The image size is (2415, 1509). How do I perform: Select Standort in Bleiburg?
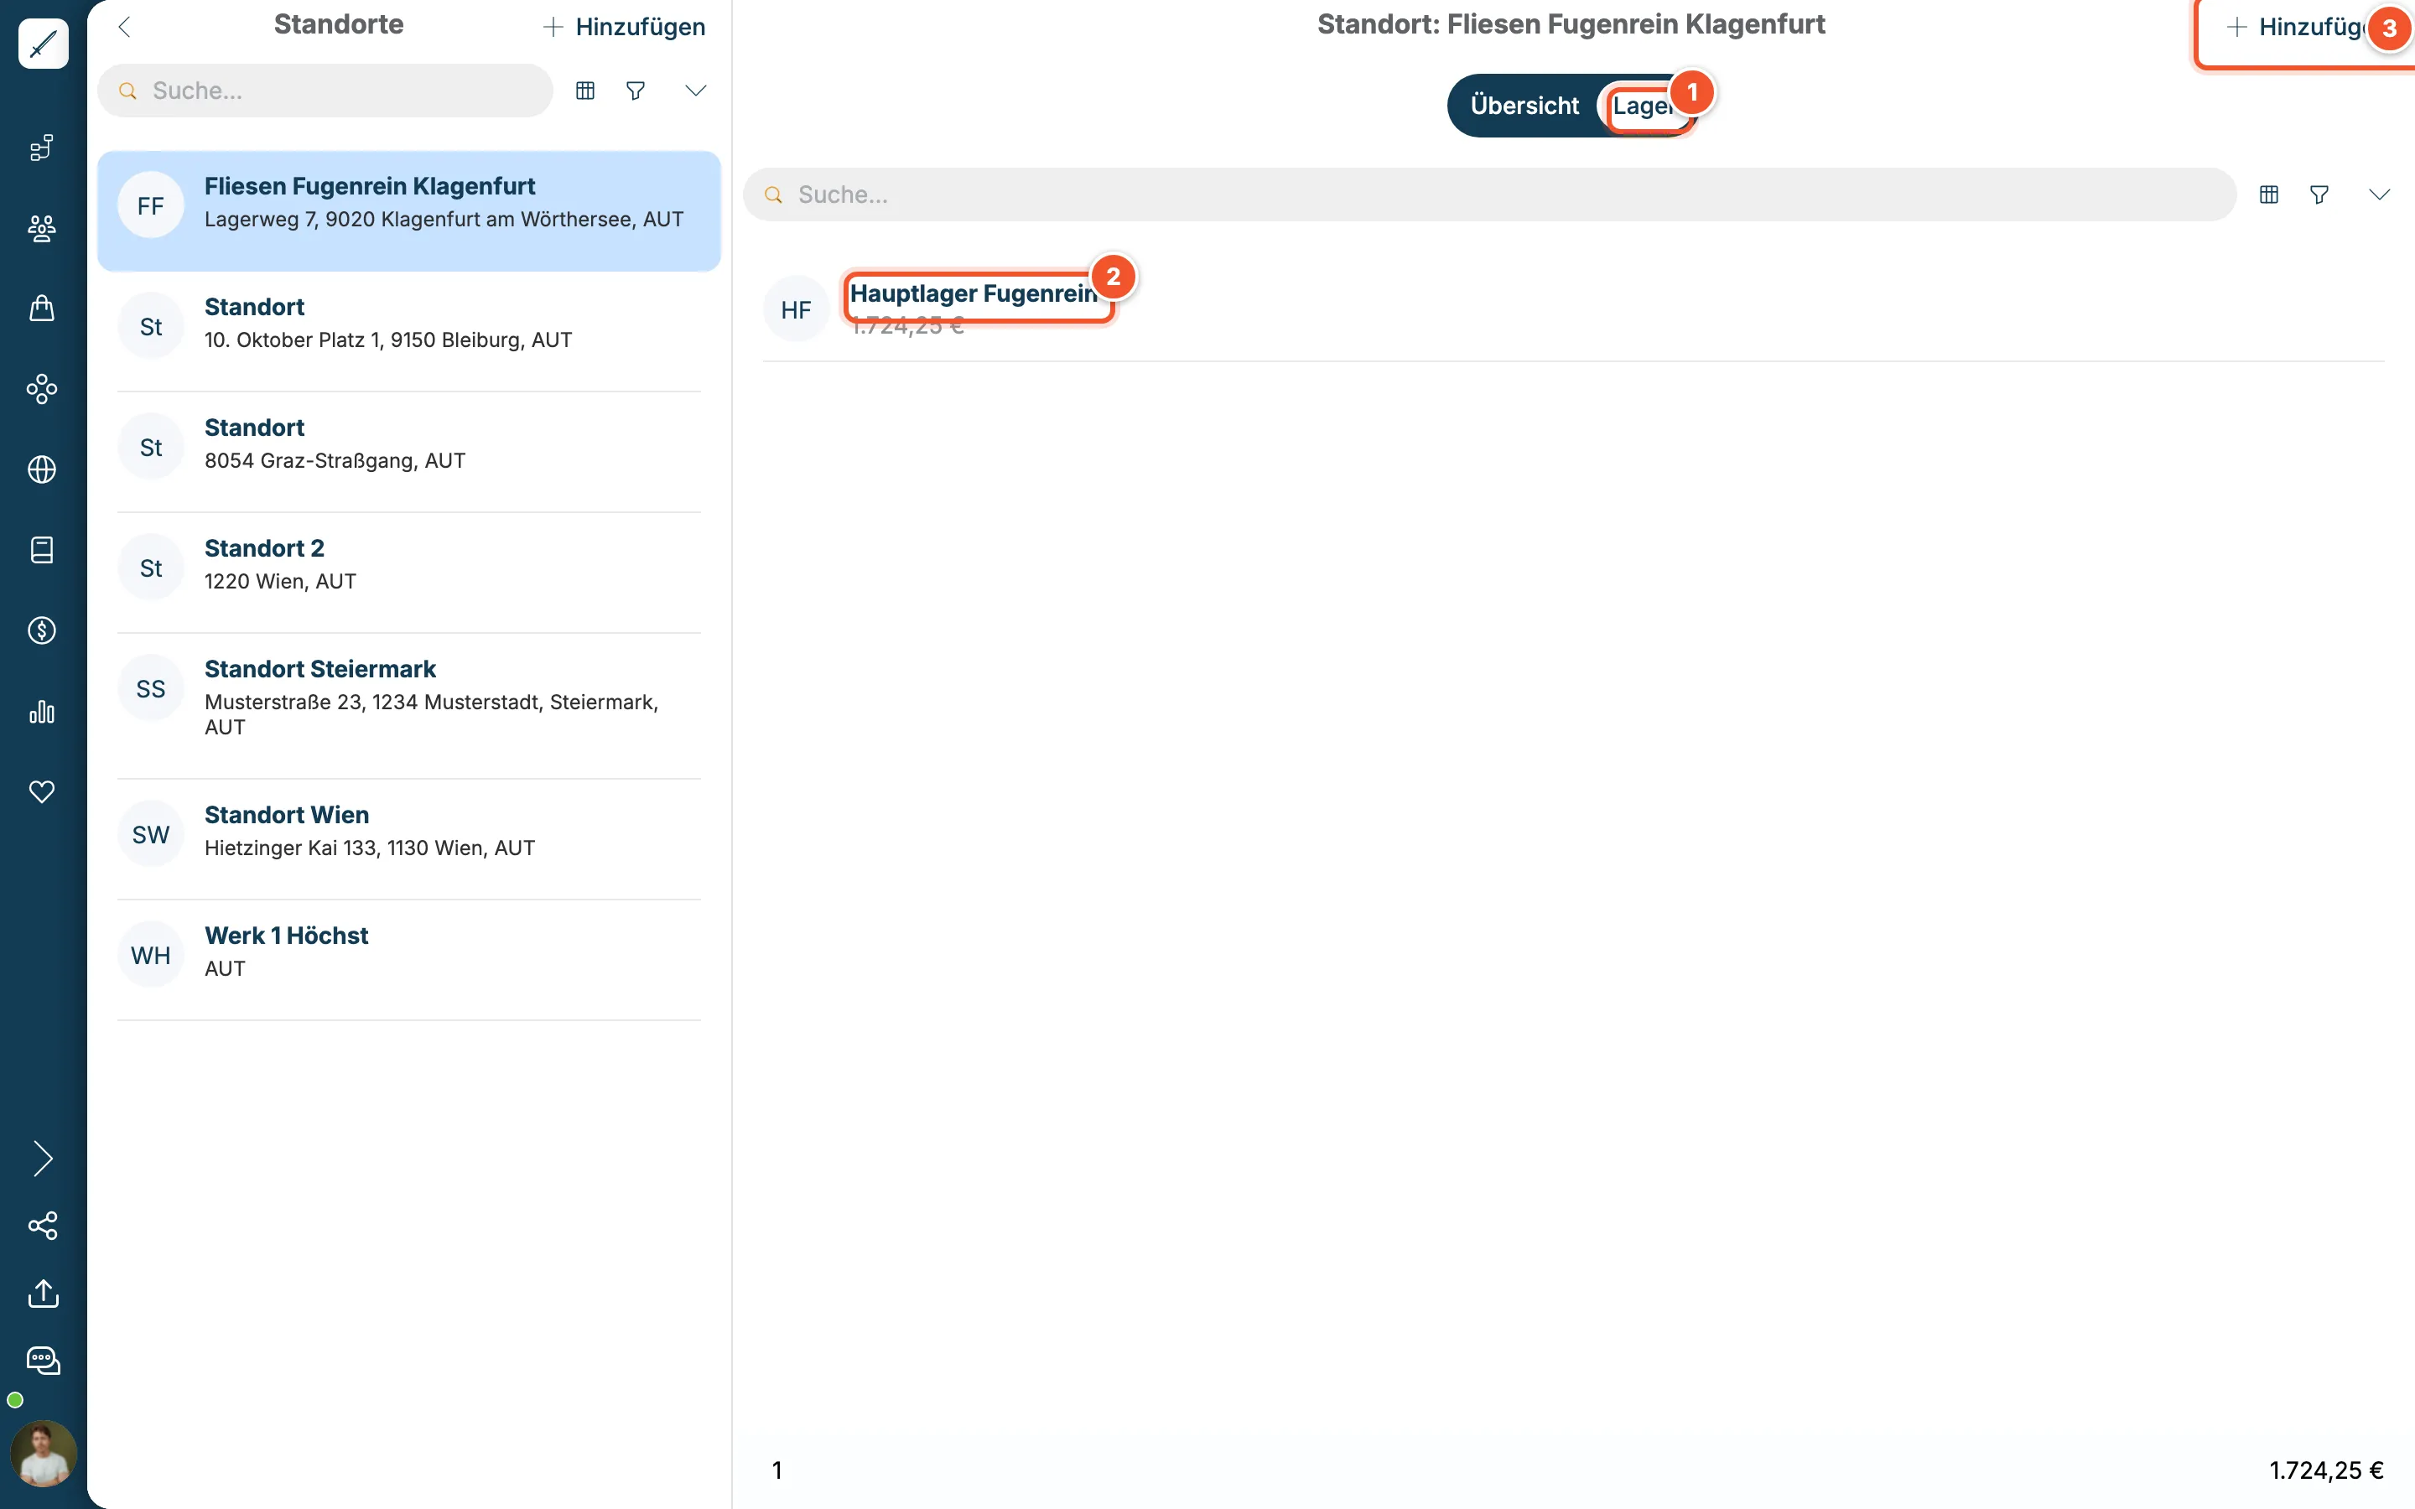coord(409,331)
